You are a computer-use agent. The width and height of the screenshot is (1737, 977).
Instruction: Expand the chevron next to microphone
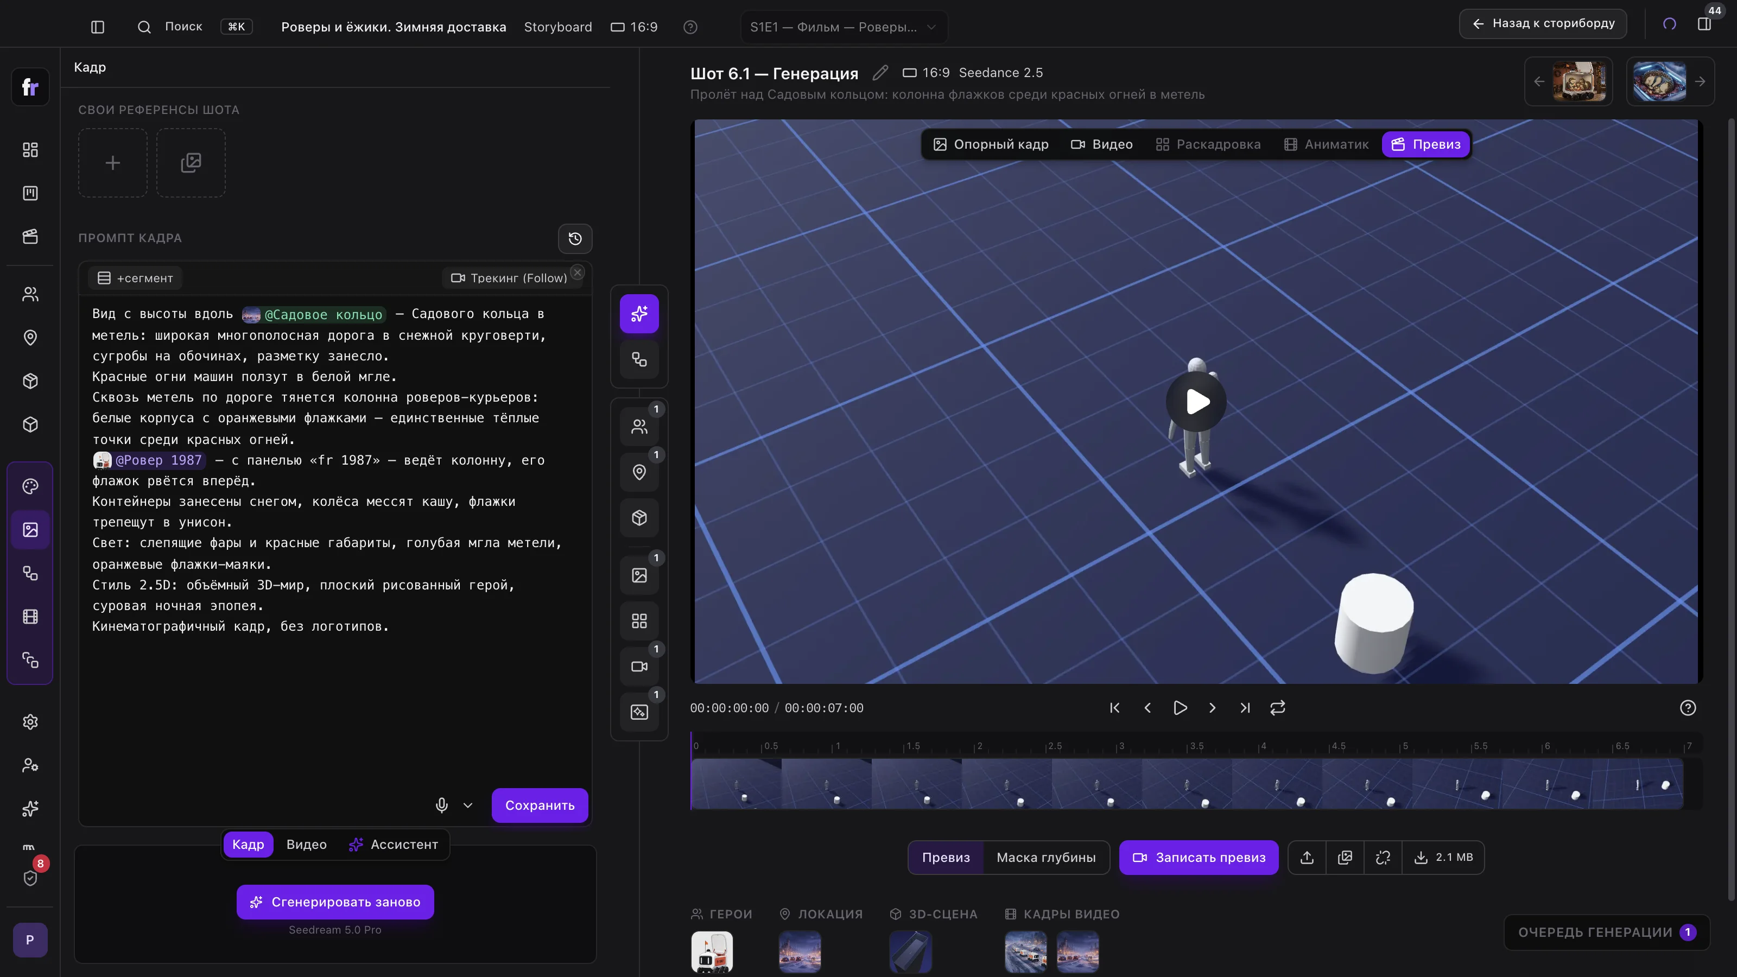(468, 805)
